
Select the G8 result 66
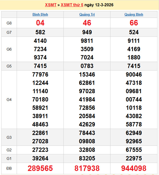coord(134,23)
